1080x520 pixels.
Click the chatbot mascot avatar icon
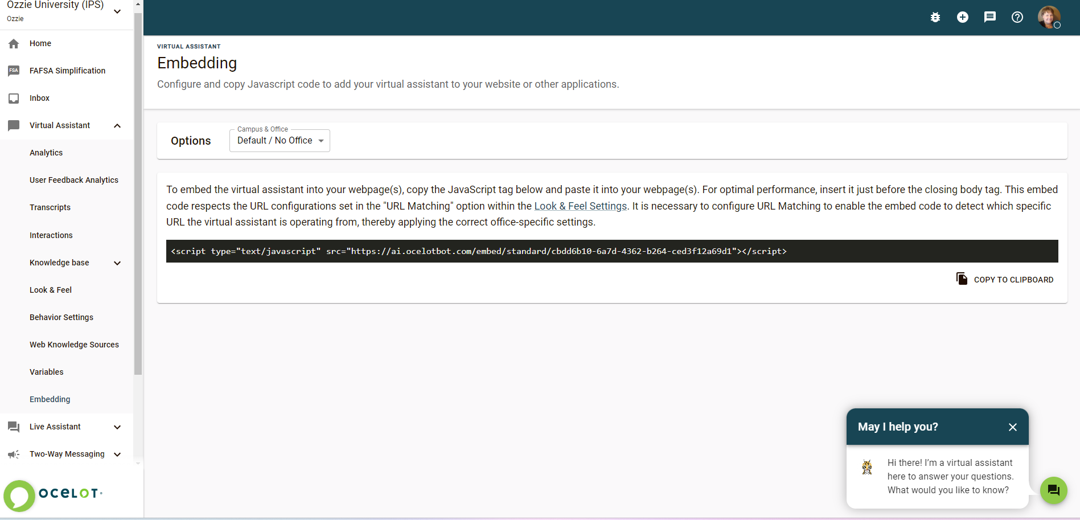click(867, 468)
